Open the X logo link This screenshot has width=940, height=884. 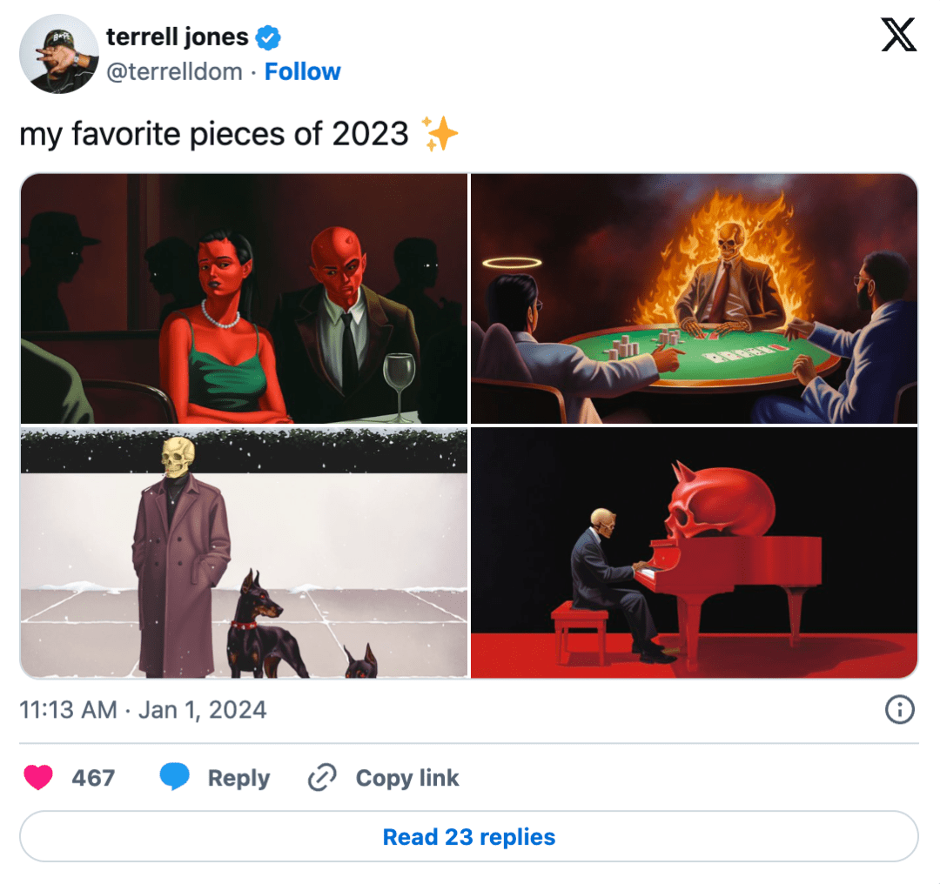899,35
